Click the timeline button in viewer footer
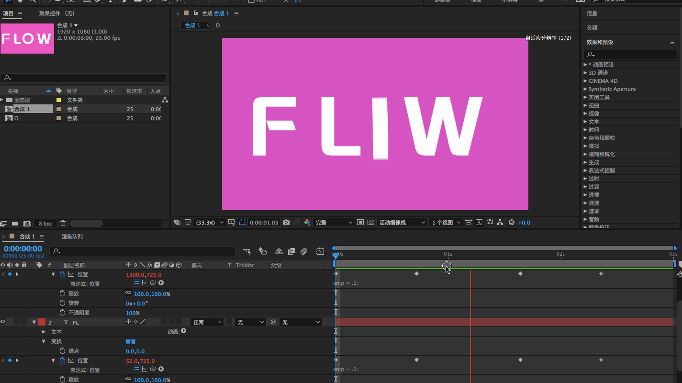The image size is (682, 383). 490,223
